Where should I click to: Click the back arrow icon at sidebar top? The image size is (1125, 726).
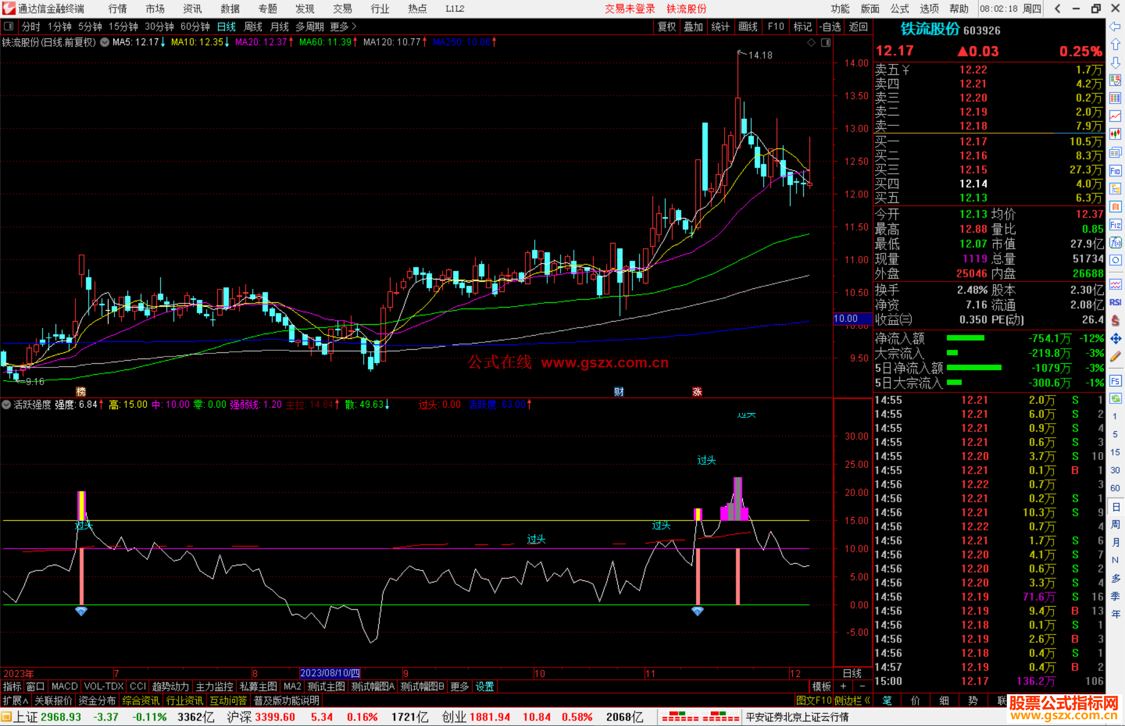1115,27
